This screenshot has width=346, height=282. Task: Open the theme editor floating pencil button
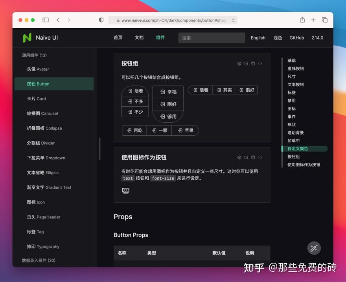click(314, 248)
